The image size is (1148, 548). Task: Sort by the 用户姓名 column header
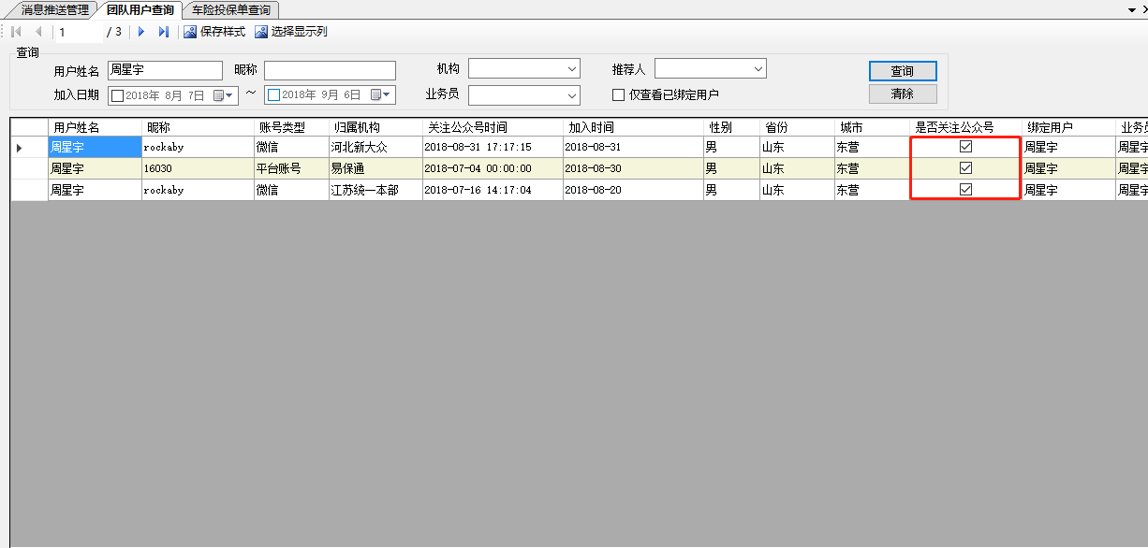click(x=96, y=127)
